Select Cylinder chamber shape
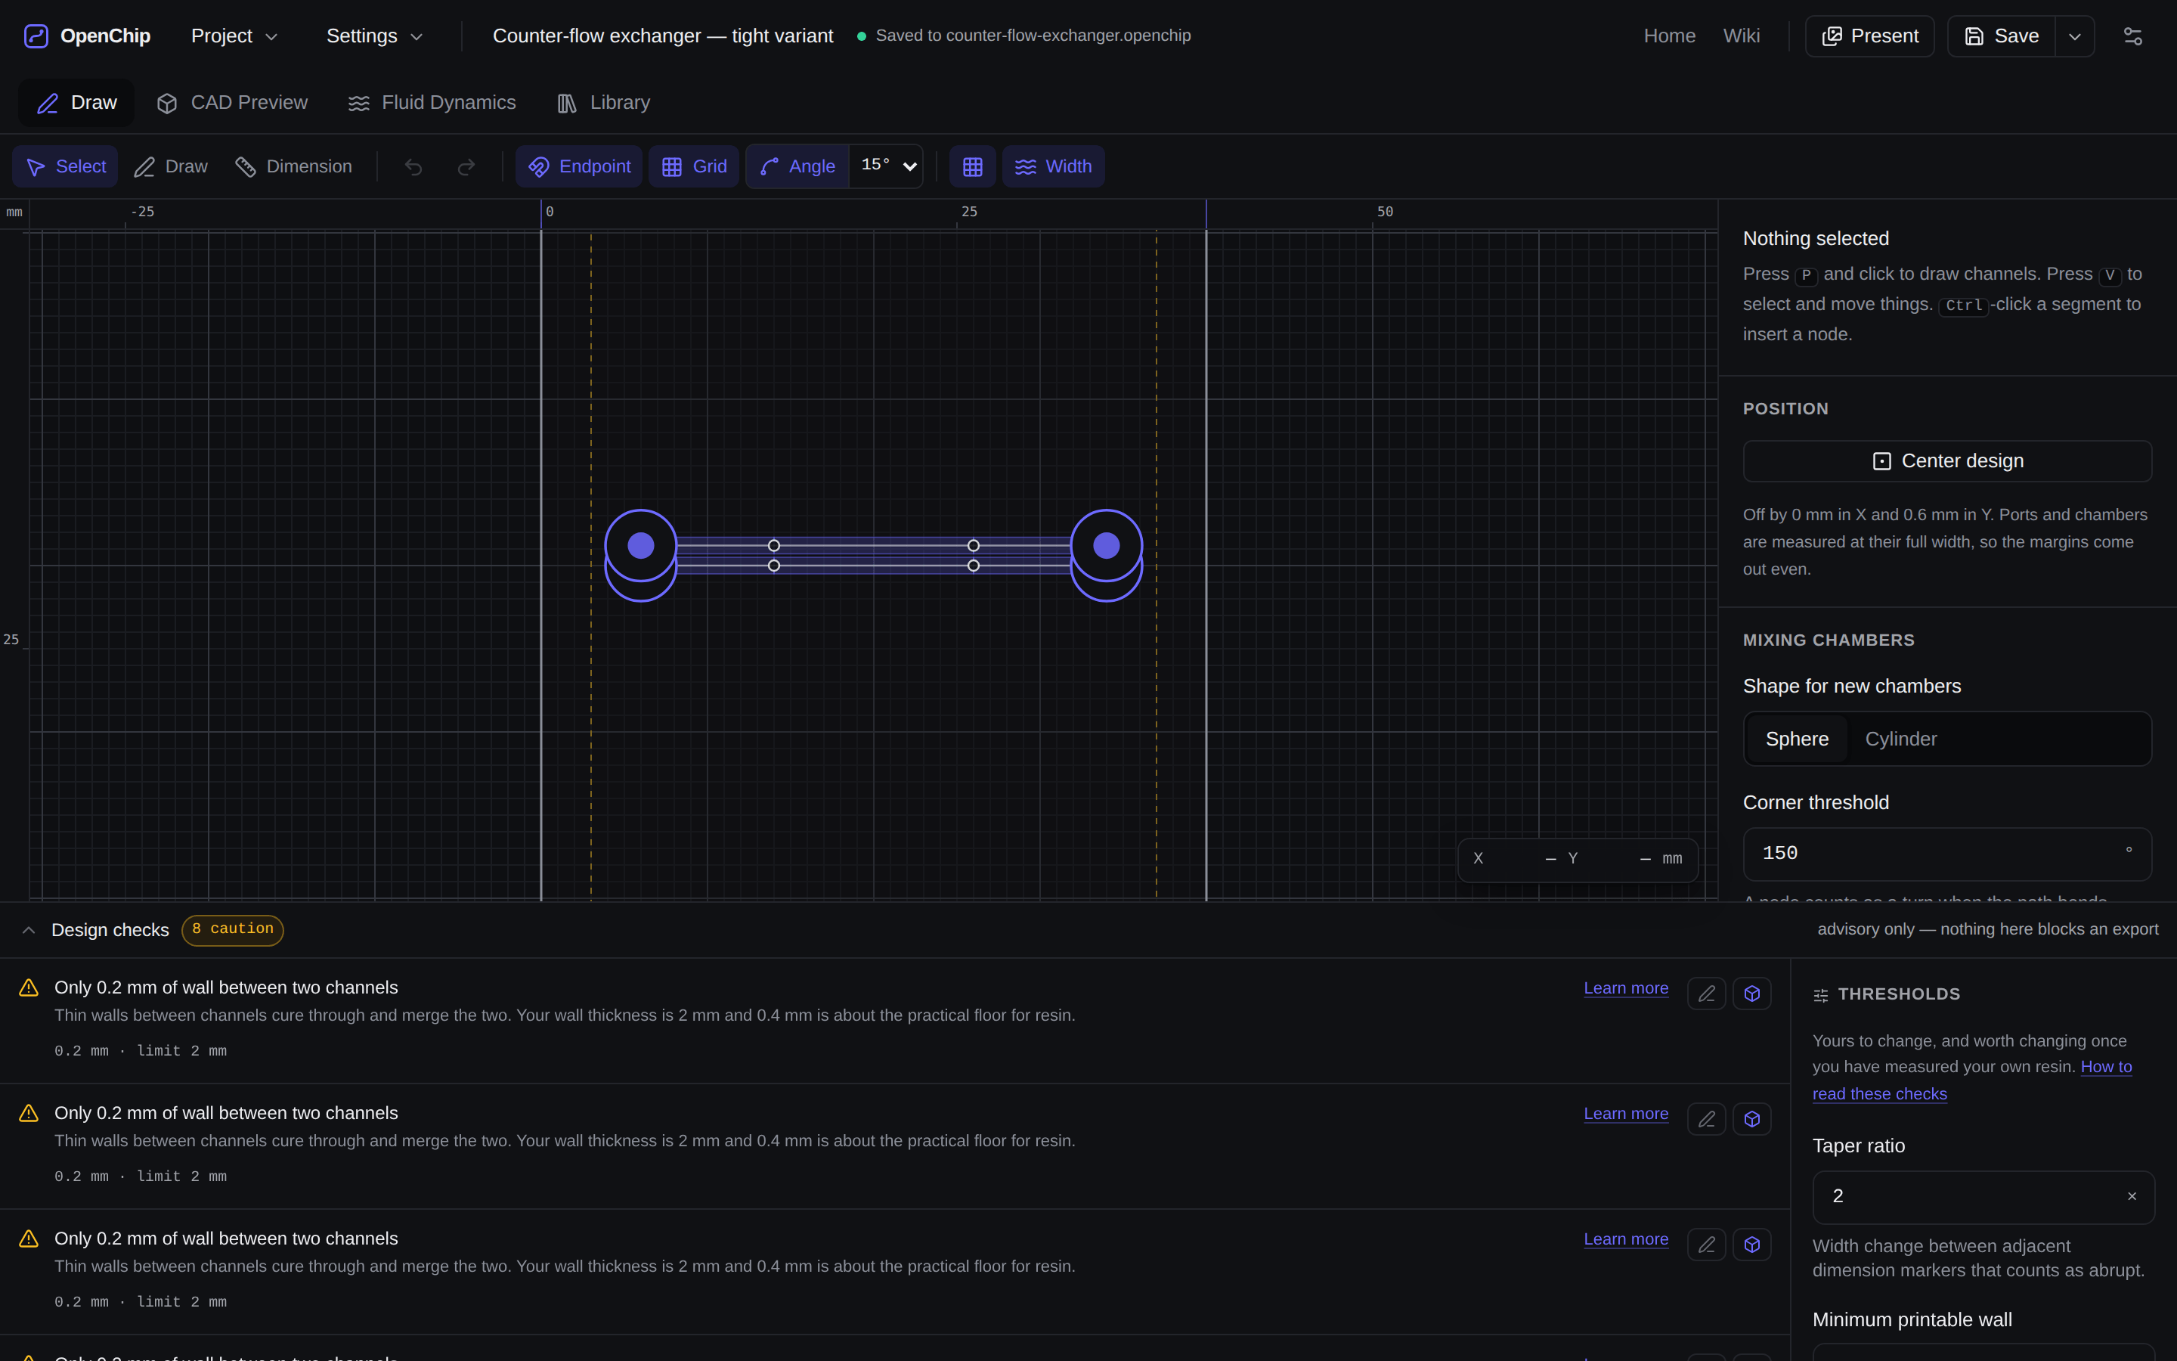2177x1361 pixels. point(1901,739)
